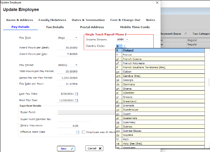Choose Guam from the country list
Screen dimensions: 210x152
click(x=160, y=114)
